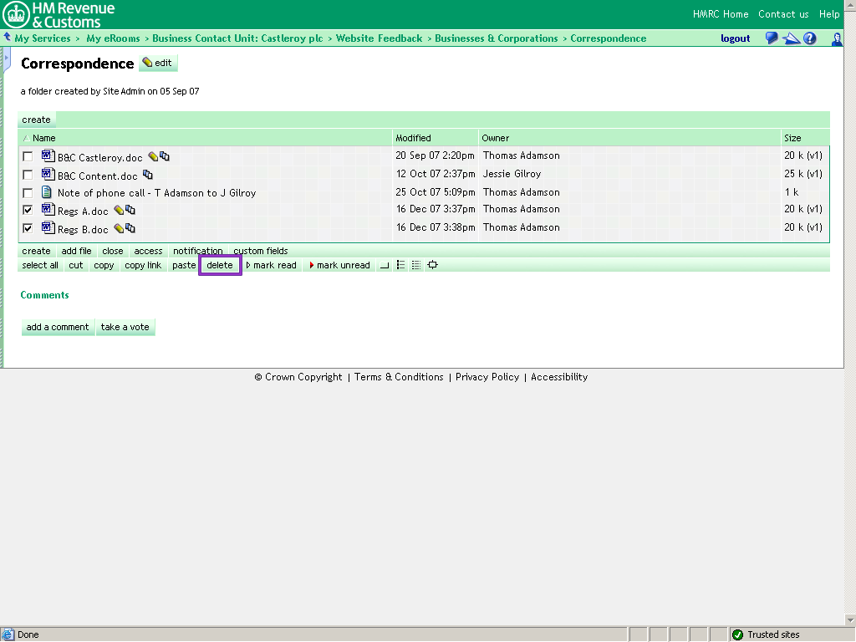Click the blue question mark help icon

point(810,38)
